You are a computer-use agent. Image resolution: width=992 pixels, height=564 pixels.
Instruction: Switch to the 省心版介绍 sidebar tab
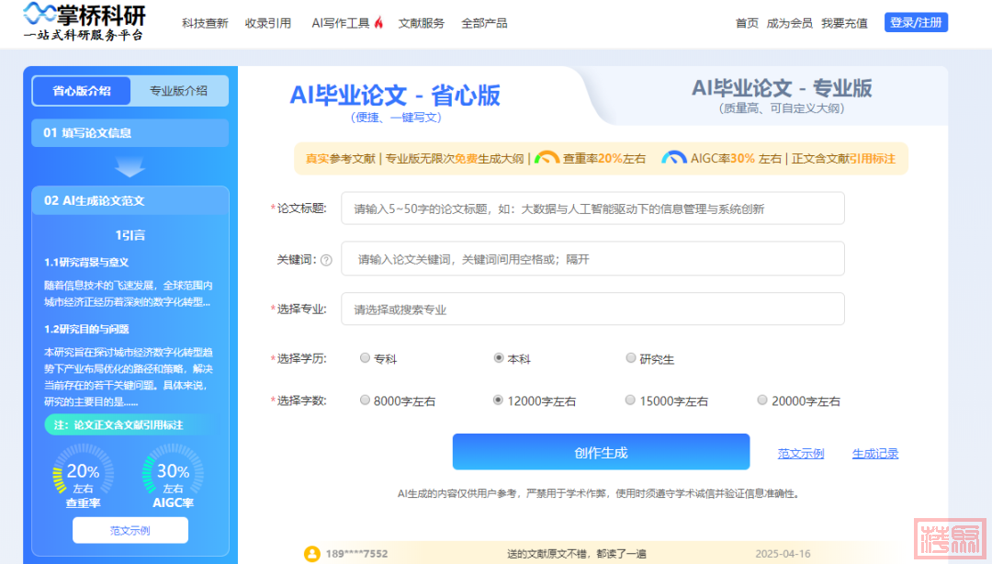coord(82,91)
